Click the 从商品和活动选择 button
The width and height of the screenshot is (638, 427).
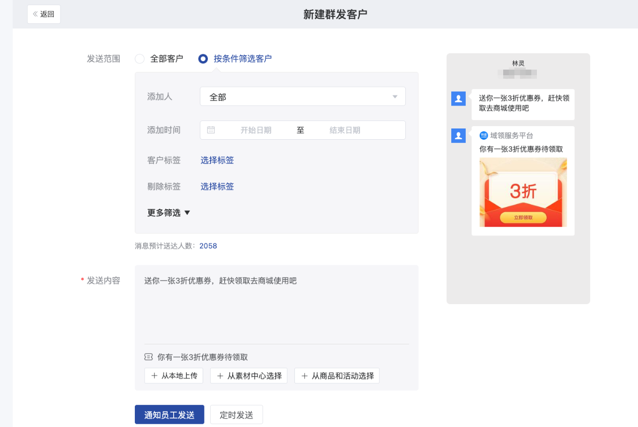click(337, 376)
